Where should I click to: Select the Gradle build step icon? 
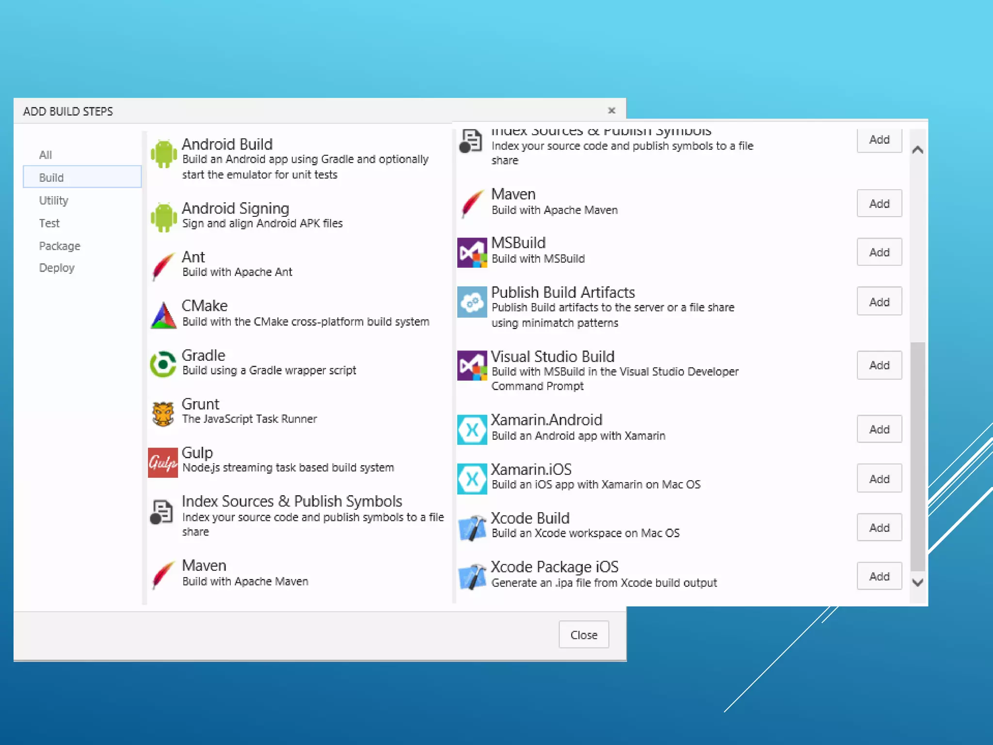[163, 364]
